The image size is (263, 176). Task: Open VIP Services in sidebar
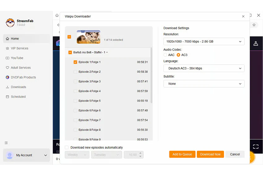tap(27, 48)
